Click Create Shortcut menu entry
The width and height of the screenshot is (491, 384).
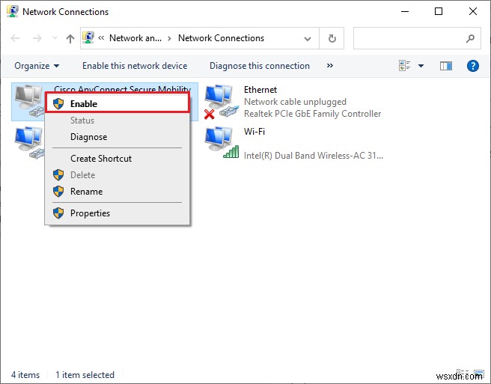[117, 159]
